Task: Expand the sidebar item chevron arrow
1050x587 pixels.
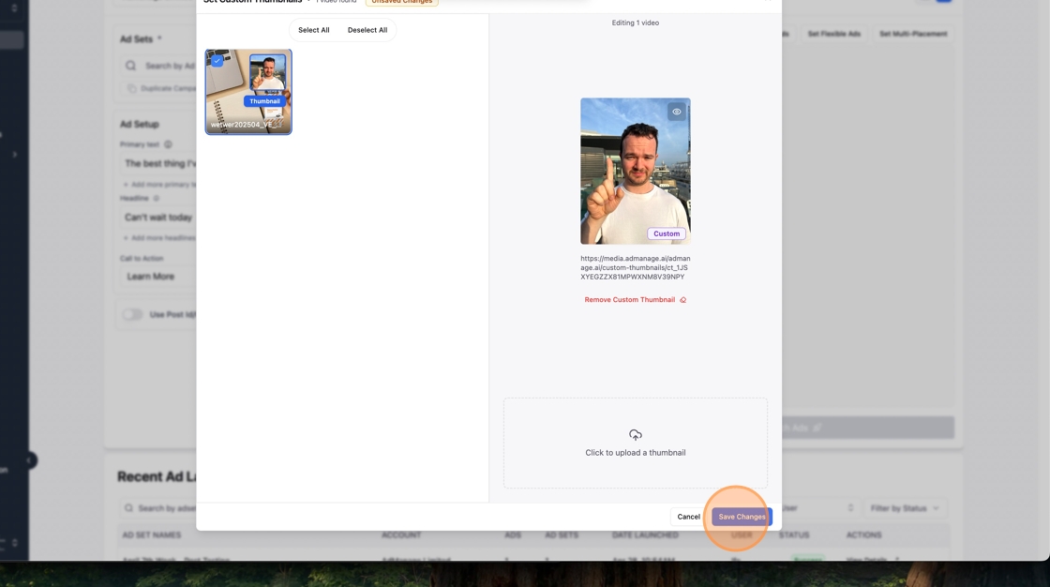Action: click(15, 154)
